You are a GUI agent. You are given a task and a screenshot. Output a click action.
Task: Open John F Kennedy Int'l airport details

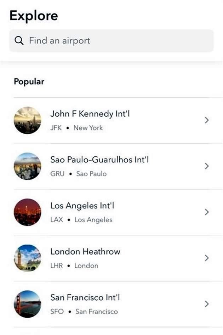tap(90, 114)
